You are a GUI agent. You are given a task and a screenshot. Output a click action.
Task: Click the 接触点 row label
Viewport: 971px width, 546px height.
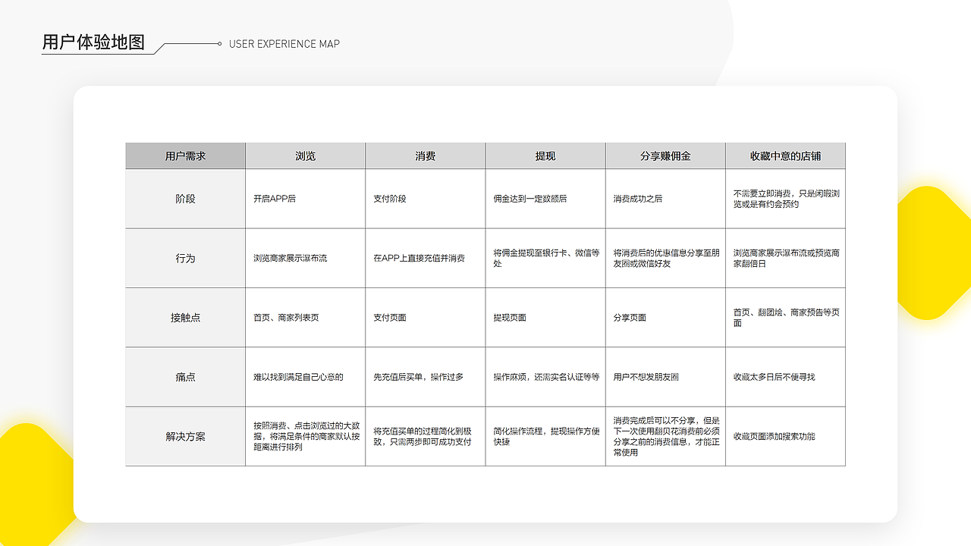coord(184,318)
